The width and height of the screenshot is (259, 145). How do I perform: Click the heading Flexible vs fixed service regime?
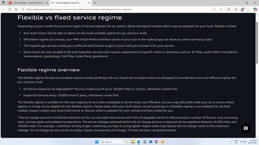pyautogui.click(x=70, y=18)
